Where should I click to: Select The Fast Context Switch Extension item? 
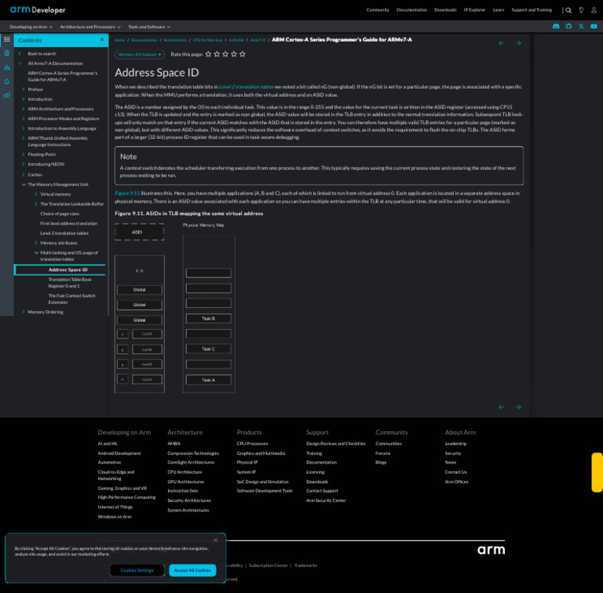pyautogui.click(x=71, y=299)
